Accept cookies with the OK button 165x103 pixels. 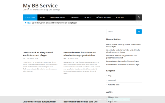click(109, 99)
